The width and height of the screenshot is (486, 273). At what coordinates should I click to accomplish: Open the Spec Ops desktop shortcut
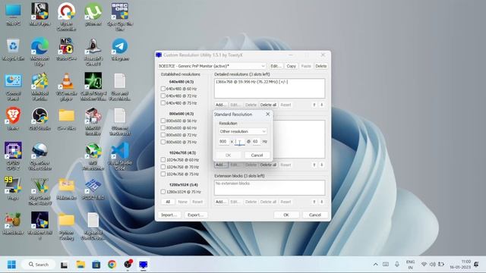[120, 17]
